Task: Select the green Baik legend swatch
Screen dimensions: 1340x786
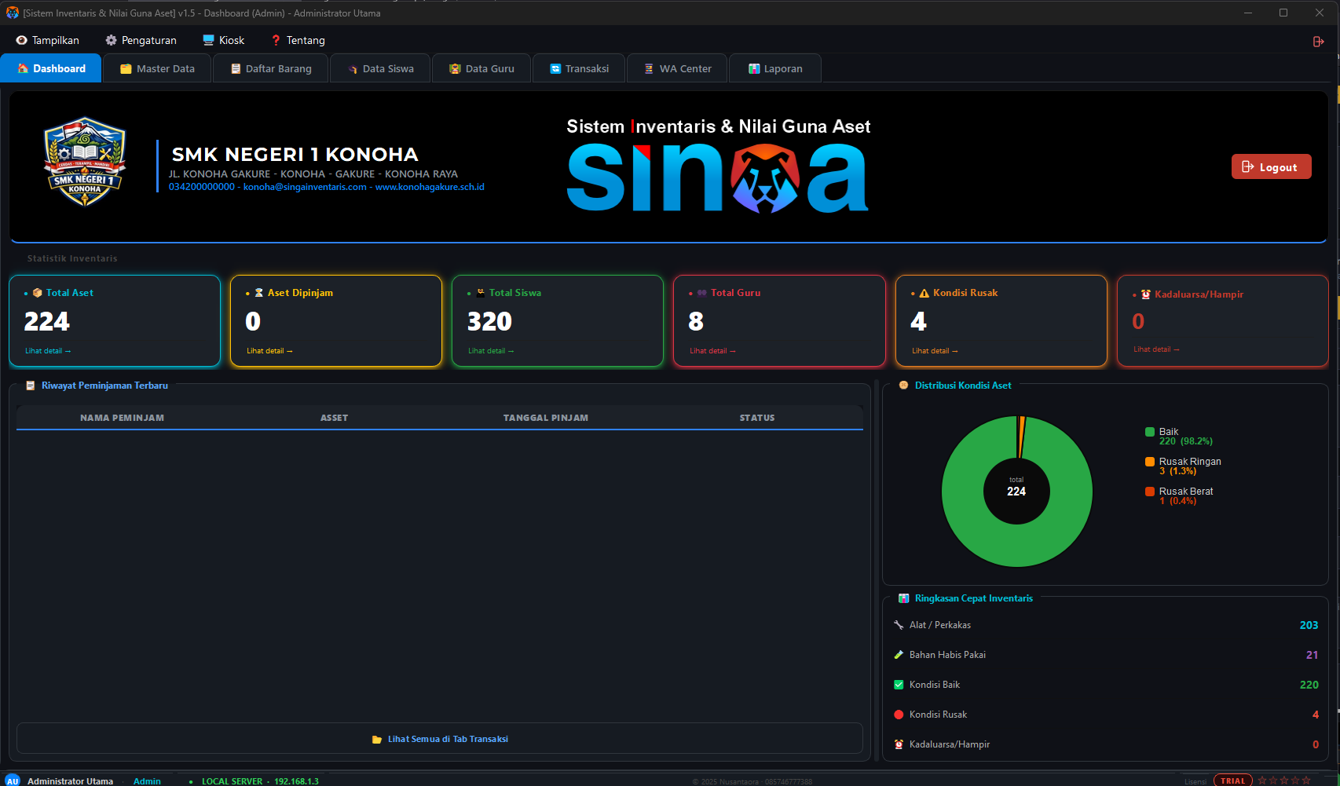Action: coord(1150,432)
